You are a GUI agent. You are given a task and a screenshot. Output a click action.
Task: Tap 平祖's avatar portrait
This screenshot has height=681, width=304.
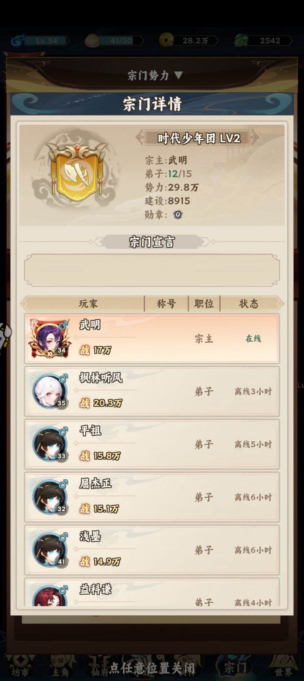[50, 444]
